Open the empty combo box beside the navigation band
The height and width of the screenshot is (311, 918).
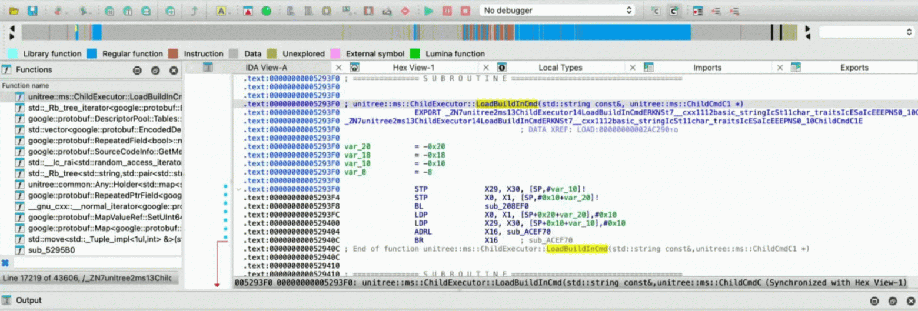coord(866,32)
